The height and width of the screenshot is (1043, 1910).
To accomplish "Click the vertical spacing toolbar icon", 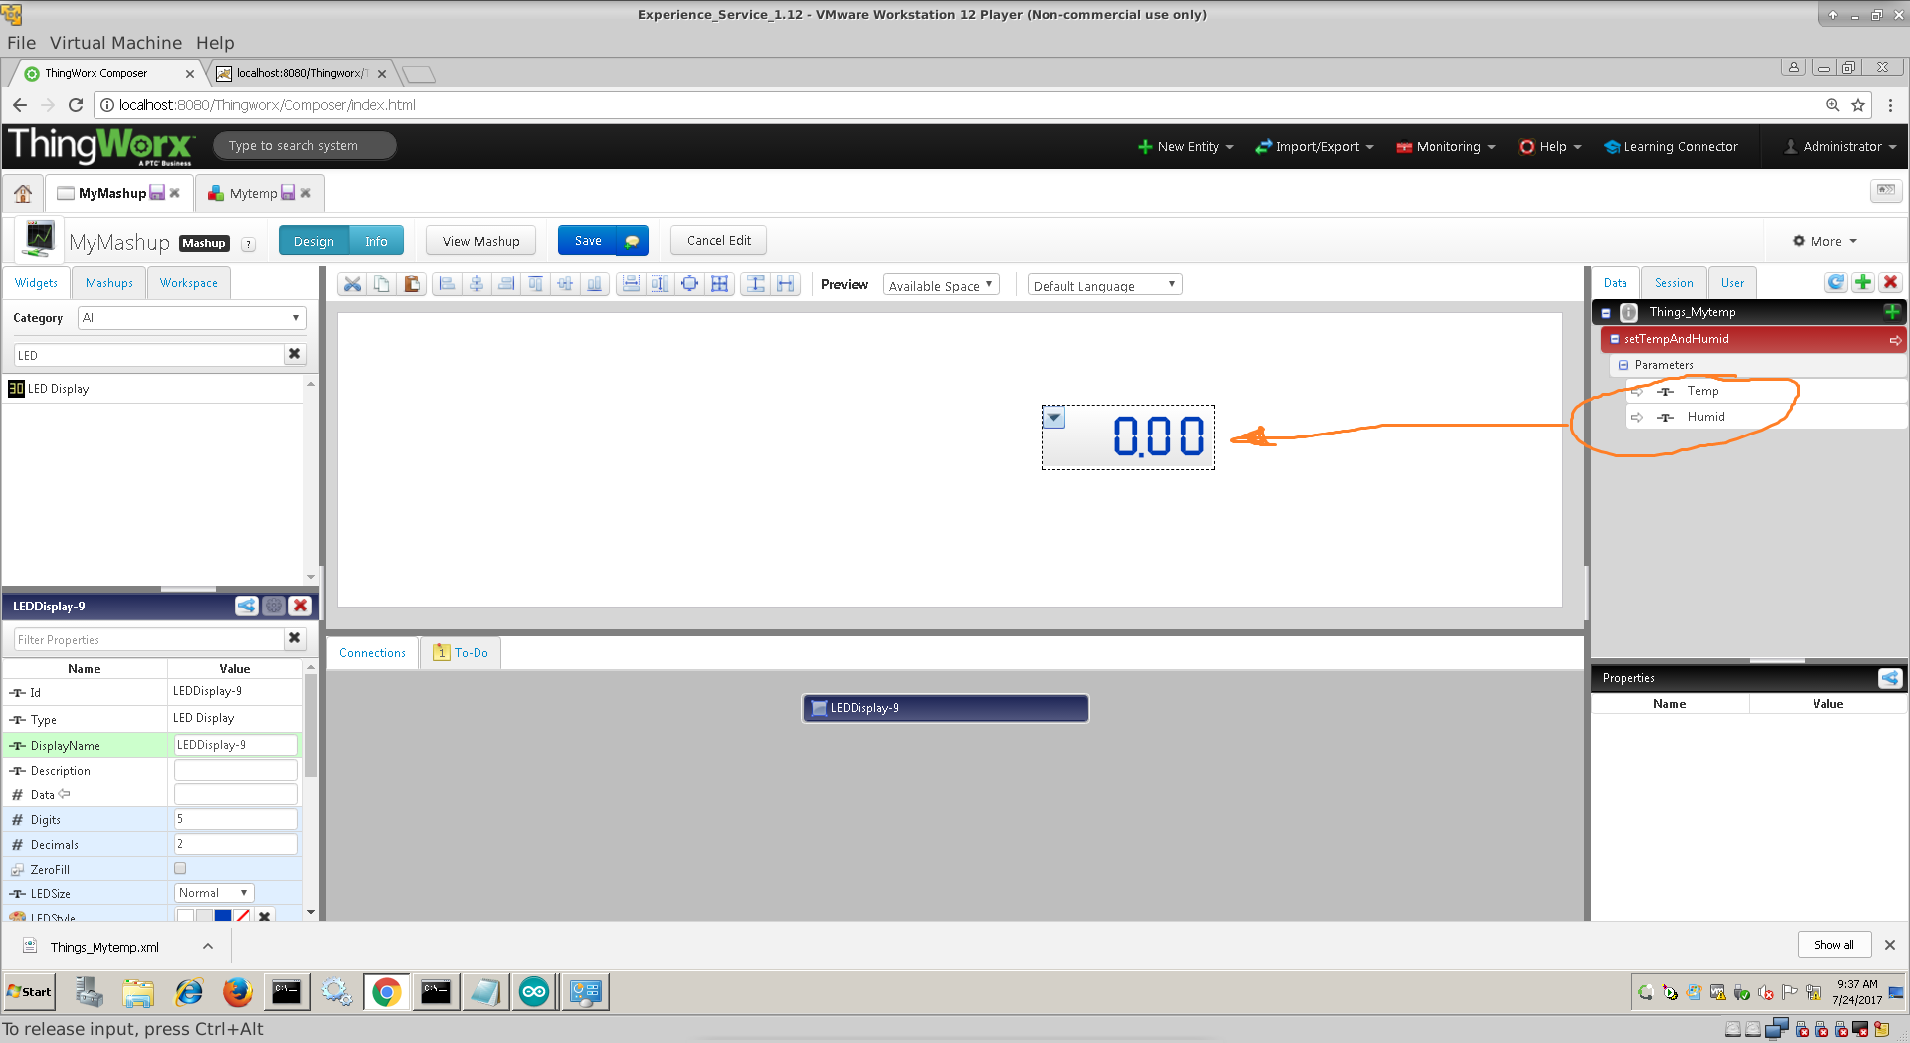I will [756, 284].
